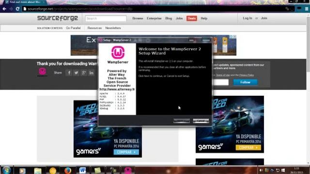
Task: Click the SourceForge search field
Action: 106,18
